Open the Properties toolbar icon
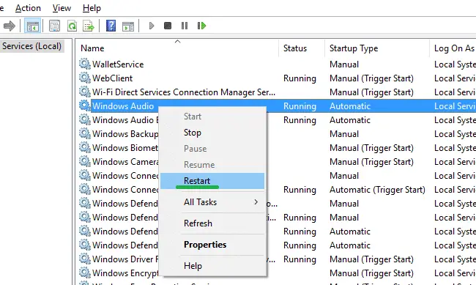This screenshot has height=285, width=476. coord(54,26)
